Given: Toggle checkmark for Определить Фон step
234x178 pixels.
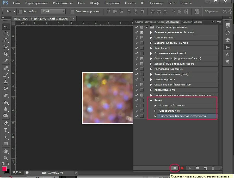Looking at the screenshot, I should coord(136,111).
